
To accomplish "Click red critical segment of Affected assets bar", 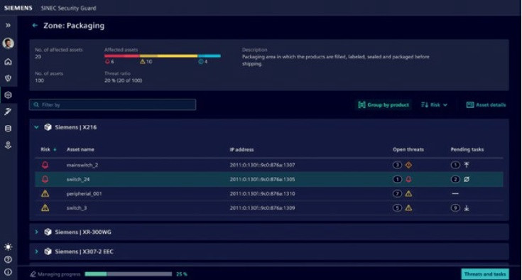I will click(122, 56).
